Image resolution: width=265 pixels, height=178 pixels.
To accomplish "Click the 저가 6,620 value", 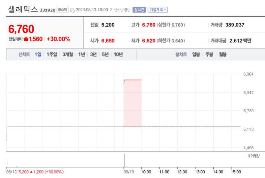I will [148, 41].
